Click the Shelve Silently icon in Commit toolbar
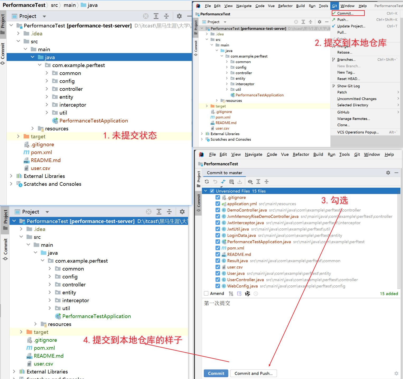 pyautogui.click(x=240, y=182)
